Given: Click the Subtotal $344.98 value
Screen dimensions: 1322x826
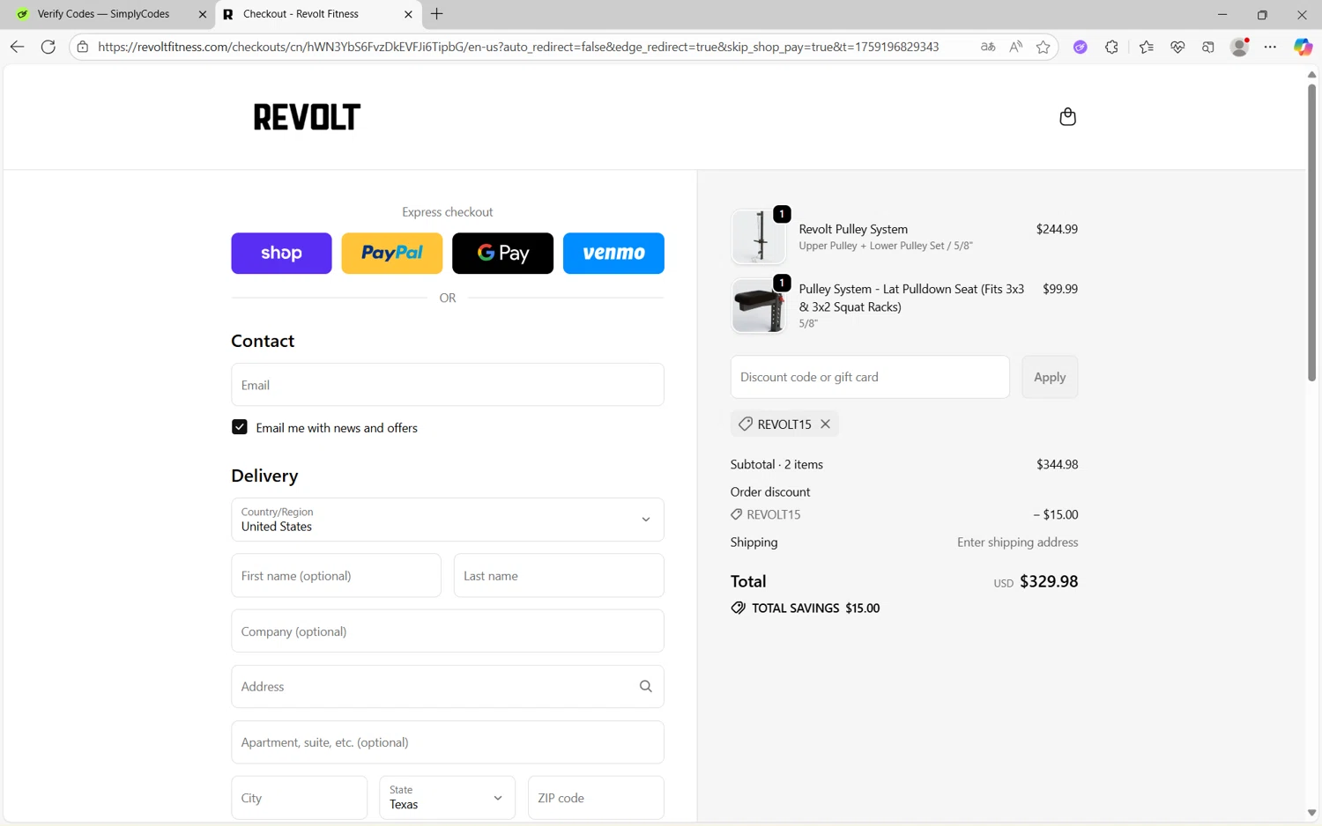Looking at the screenshot, I should pyautogui.click(x=1057, y=464).
